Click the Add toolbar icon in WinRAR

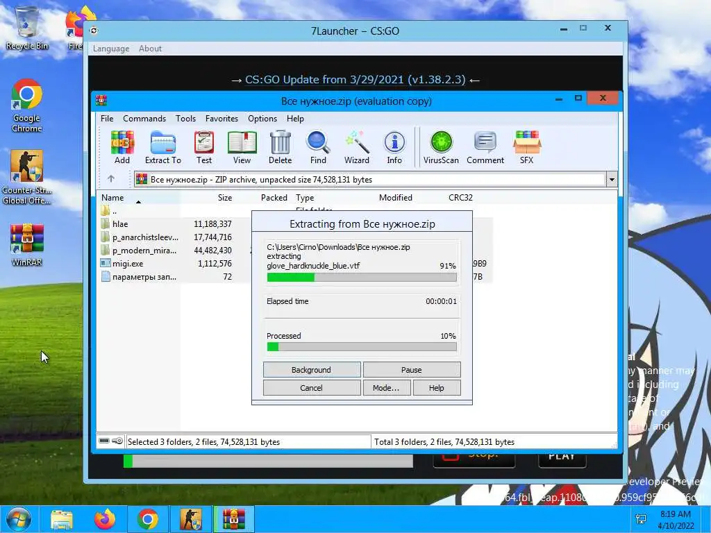[122, 147]
